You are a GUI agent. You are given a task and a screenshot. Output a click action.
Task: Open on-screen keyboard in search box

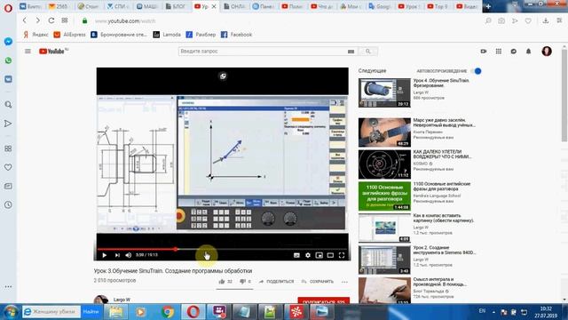pyautogui.click(x=351, y=52)
